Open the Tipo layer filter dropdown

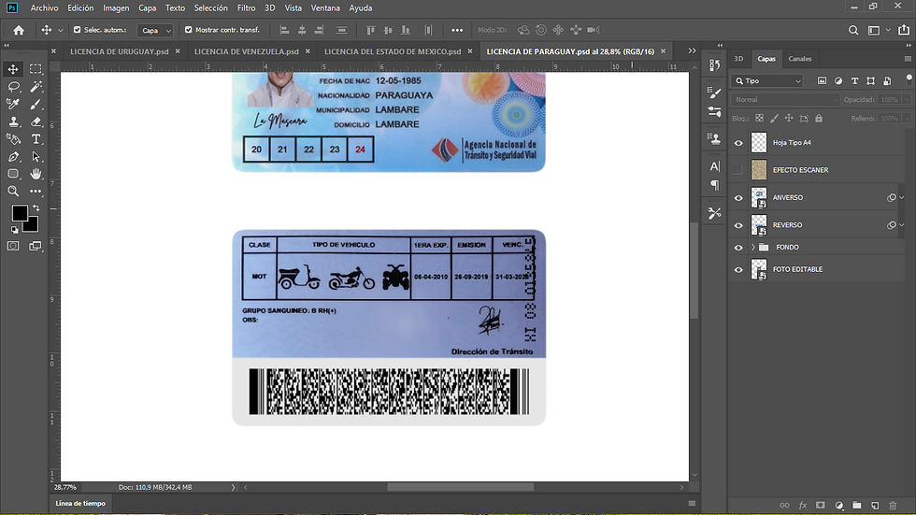[767, 81]
